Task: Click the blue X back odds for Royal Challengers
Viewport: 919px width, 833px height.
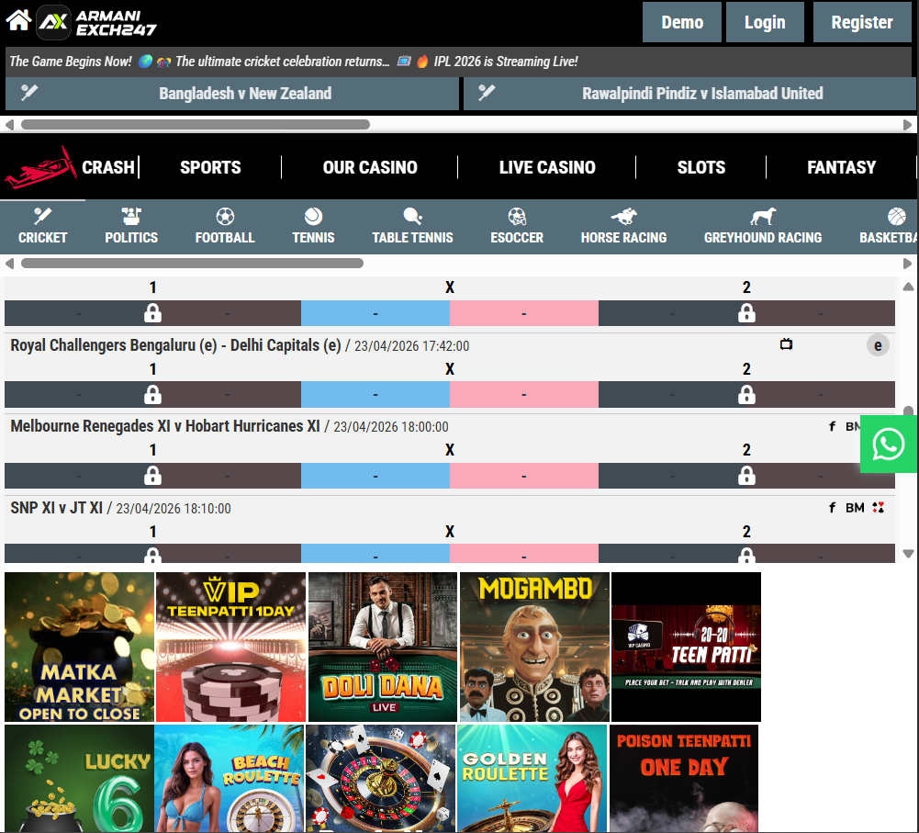Action: click(375, 395)
